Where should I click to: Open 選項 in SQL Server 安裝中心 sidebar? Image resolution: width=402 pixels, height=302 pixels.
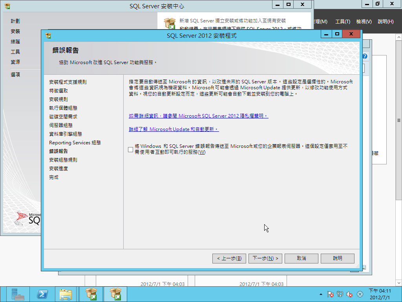(x=15, y=74)
